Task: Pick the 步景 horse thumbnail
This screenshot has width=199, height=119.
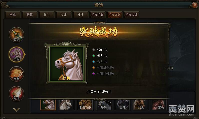Action: click(x=104, y=105)
